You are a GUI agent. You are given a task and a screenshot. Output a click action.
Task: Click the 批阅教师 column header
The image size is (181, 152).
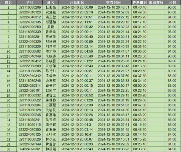click(x=156, y=2)
